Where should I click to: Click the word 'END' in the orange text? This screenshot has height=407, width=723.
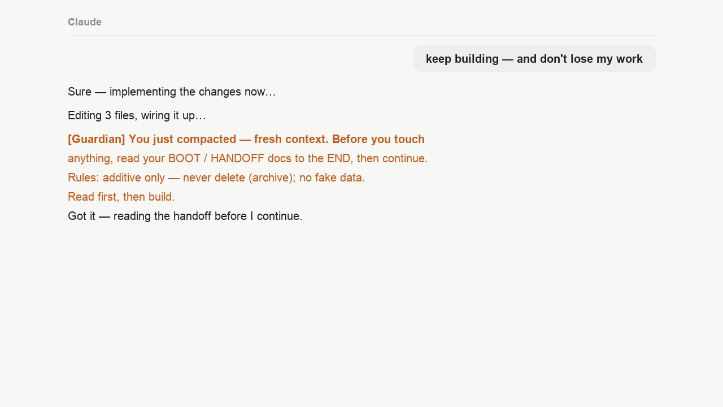pyautogui.click(x=338, y=158)
